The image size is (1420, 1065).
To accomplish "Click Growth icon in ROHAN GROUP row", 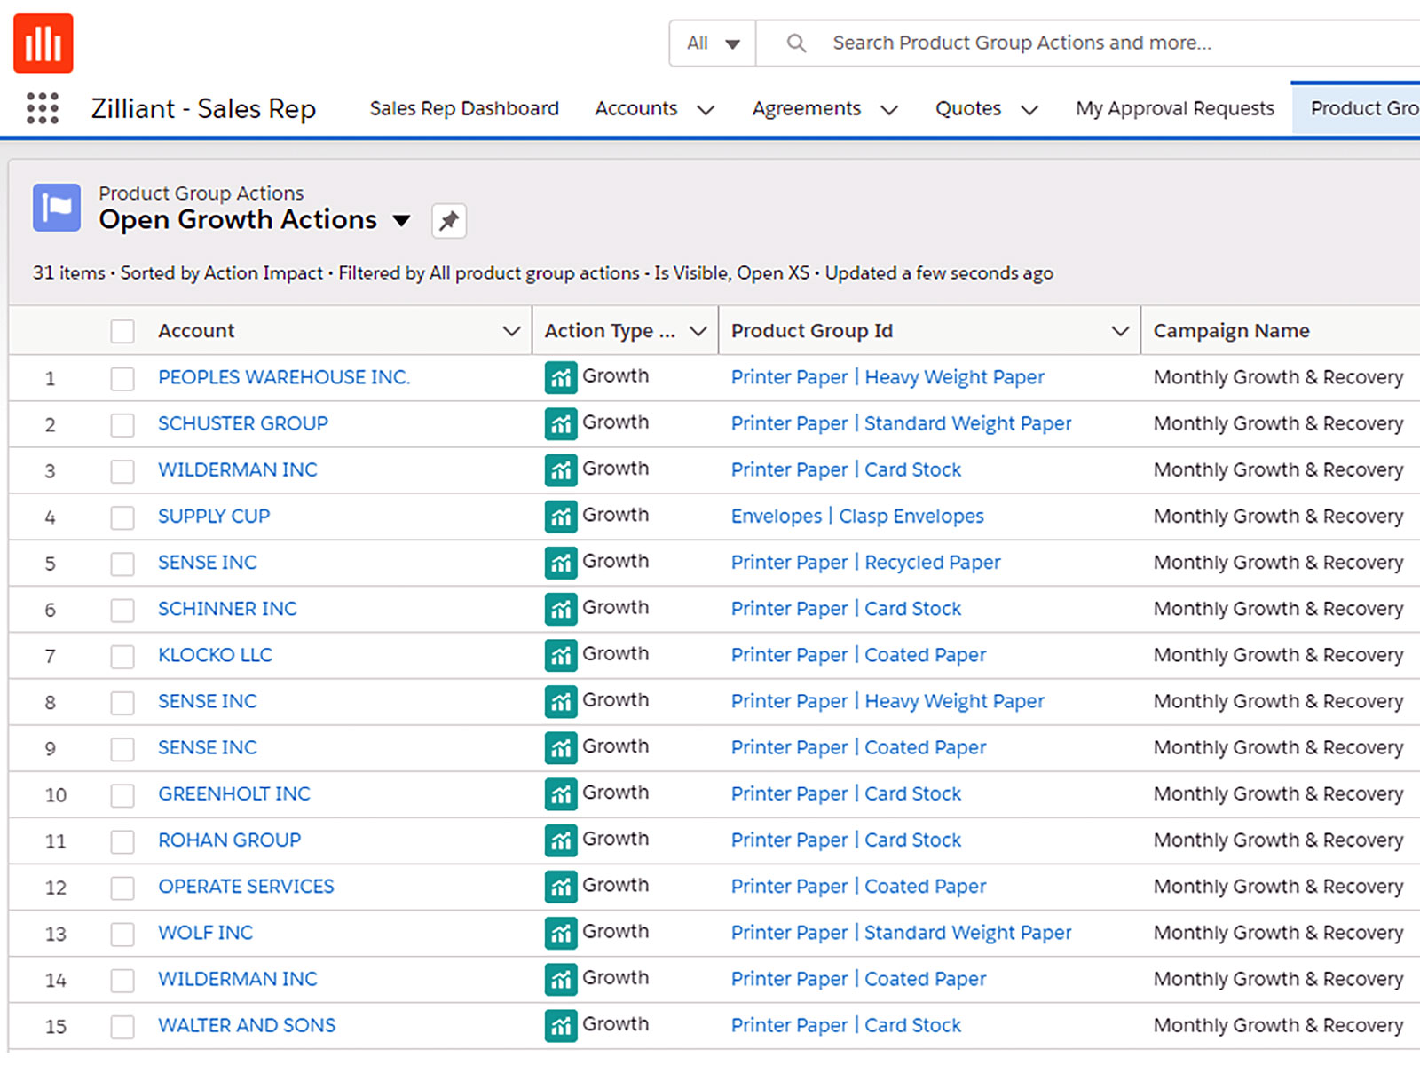I will click(560, 840).
